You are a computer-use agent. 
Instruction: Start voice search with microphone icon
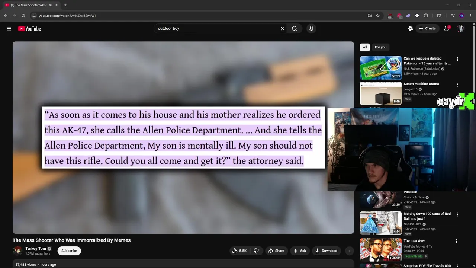coord(311,29)
